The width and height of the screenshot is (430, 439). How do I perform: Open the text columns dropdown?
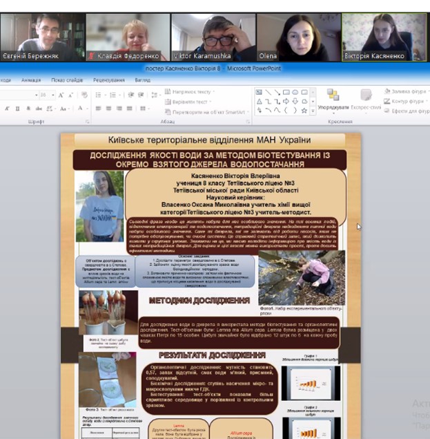click(x=144, y=109)
